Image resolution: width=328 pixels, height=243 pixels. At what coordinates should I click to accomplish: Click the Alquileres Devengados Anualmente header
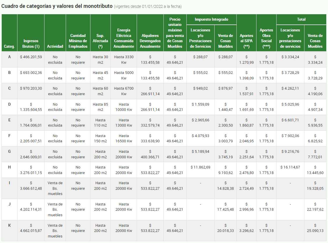click(x=150, y=41)
